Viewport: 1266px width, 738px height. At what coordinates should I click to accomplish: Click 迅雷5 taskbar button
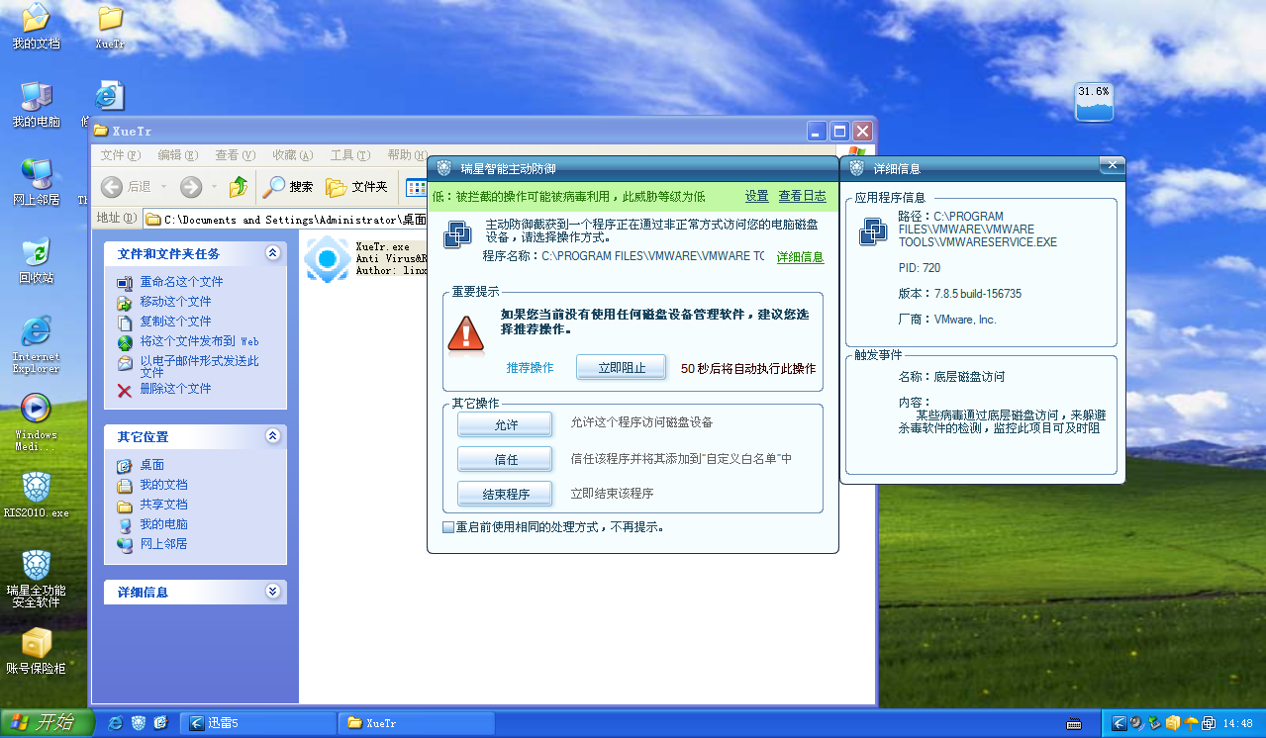(258, 723)
